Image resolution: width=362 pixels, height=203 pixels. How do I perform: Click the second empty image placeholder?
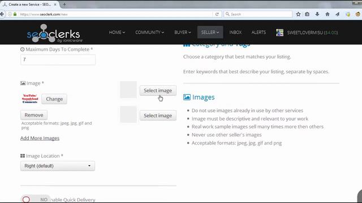[x=128, y=114]
